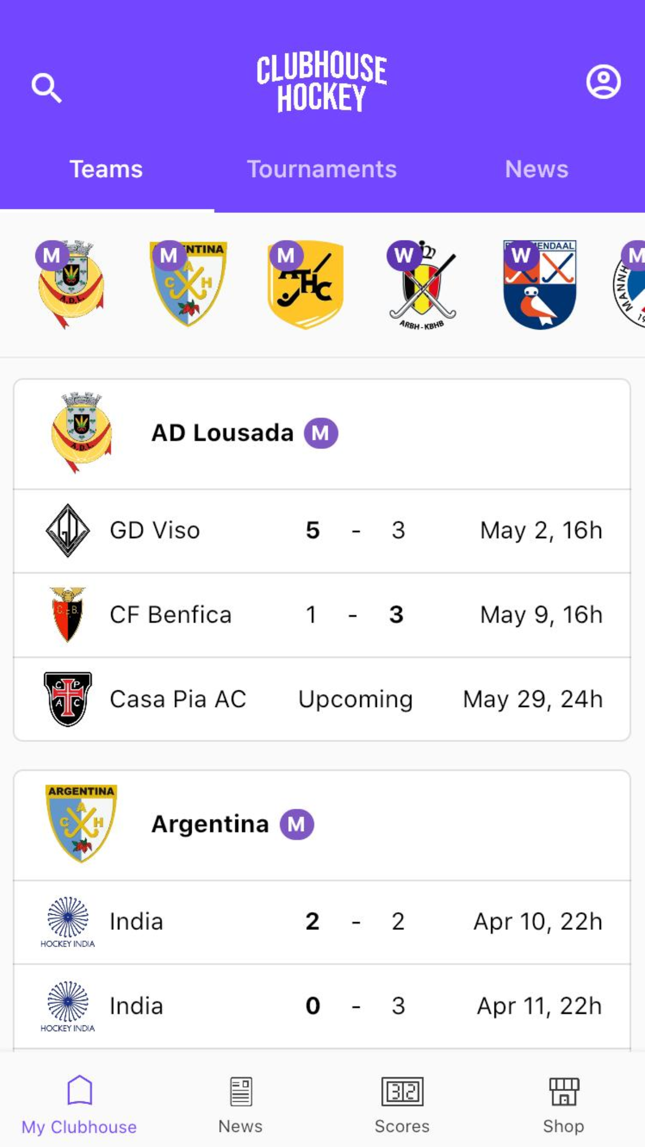Switch to the Tournaments tab
The image size is (645, 1147).
(321, 169)
